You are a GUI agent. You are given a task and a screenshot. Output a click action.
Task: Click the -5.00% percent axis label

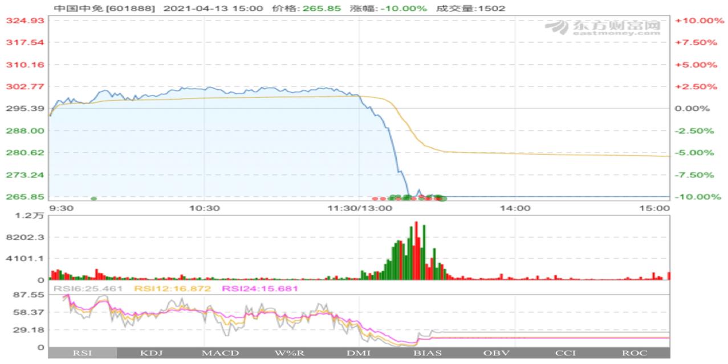tap(696, 153)
